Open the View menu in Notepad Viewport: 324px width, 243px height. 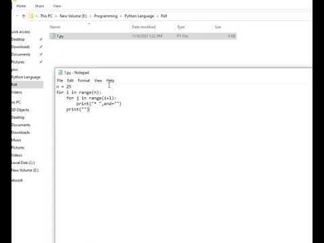click(98, 80)
